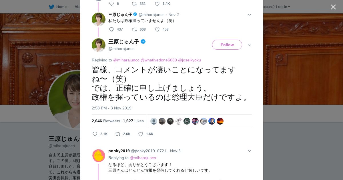Expand the chevron menu beside Follow button
This screenshot has height=180, width=343.
250,45
